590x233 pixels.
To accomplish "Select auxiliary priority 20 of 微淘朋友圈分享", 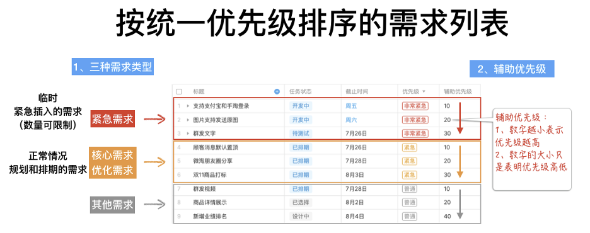I will coord(447,161).
